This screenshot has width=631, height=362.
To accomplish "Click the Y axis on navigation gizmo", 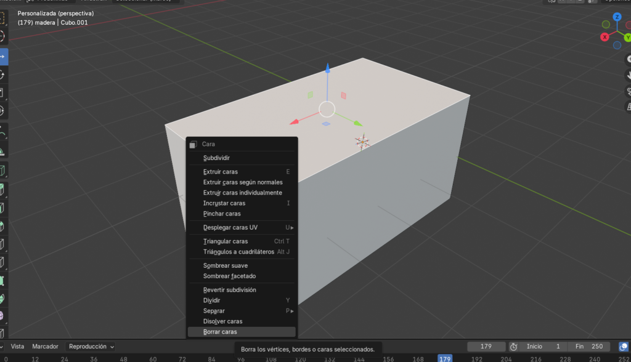I will tap(628, 38).
